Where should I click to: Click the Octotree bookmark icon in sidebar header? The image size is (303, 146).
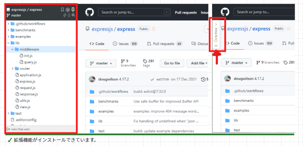click(x=62, y=10)
